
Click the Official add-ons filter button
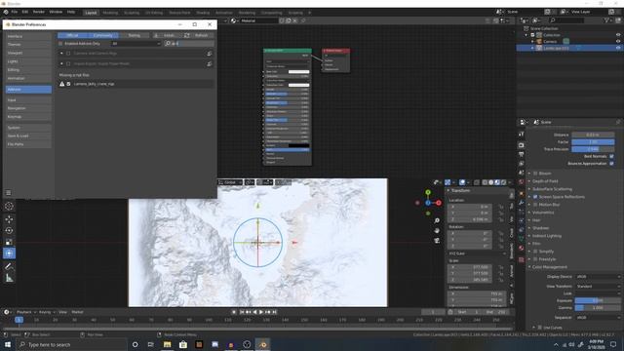click(x=72, y=35)
